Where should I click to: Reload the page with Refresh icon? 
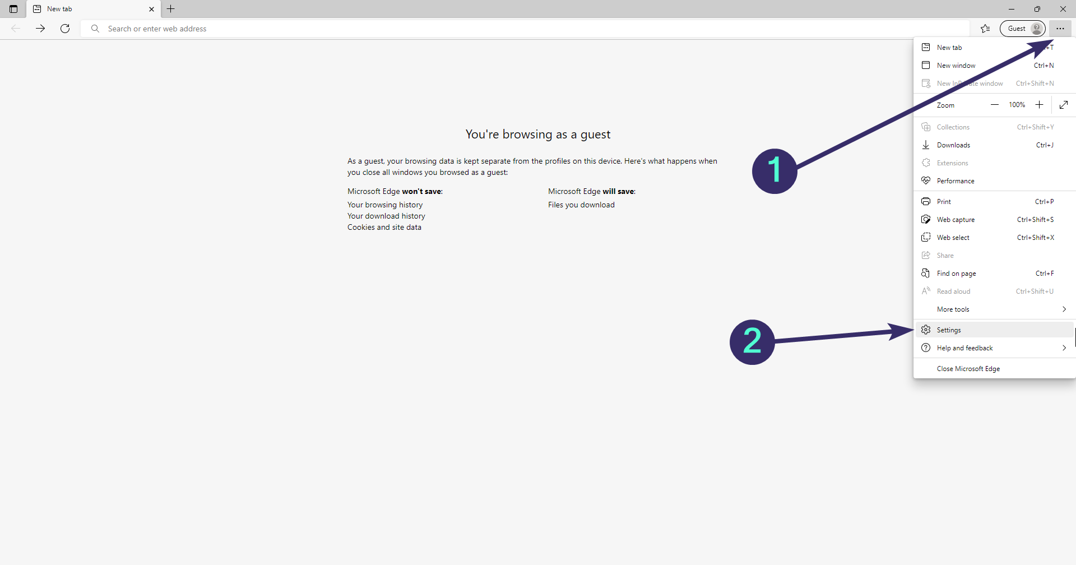click(65, 29)
